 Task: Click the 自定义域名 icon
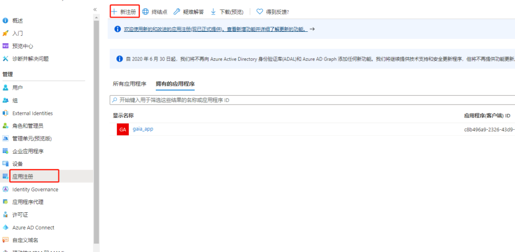[5, 240]
